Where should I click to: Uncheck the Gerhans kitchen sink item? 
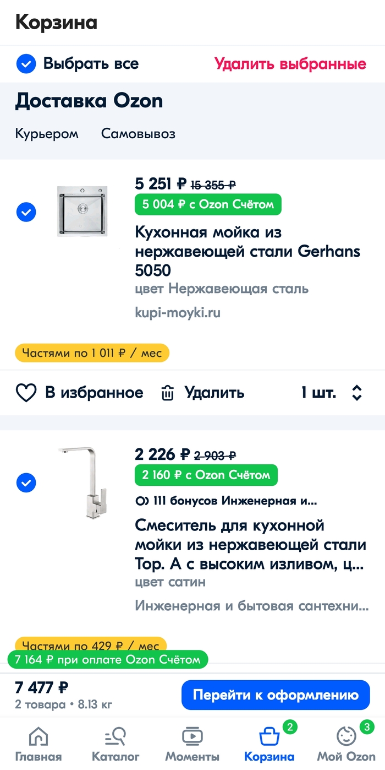pyautogui.click(x=26, y=212)
